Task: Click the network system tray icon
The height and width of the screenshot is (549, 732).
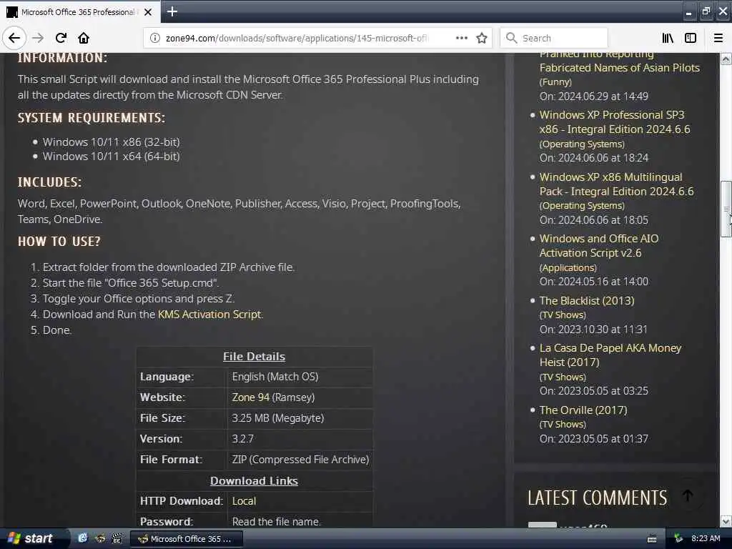Action: [x=678, y=539]
